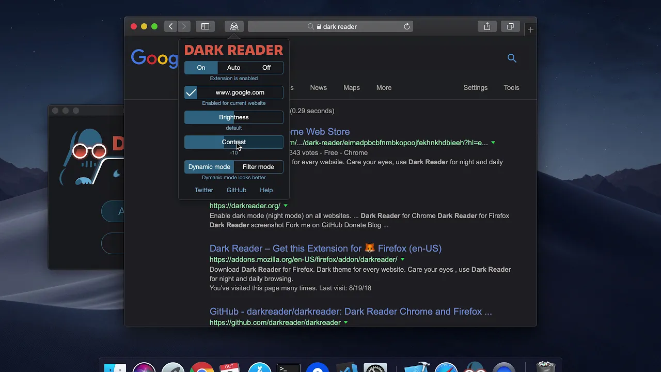Open the Dark Reader Firefox extension result

click(325, 249)
